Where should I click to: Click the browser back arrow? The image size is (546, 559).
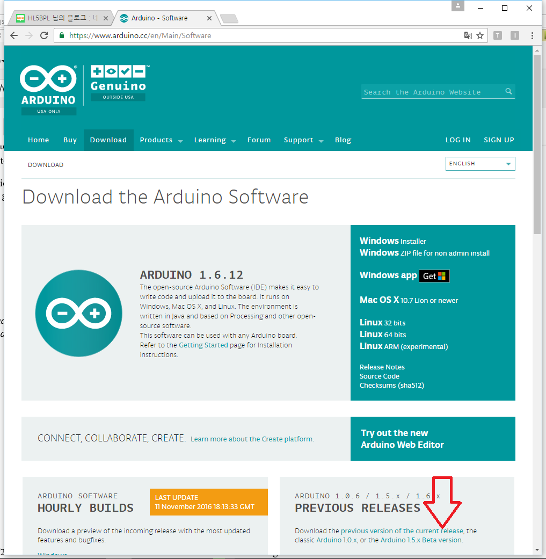pos(14,35)
